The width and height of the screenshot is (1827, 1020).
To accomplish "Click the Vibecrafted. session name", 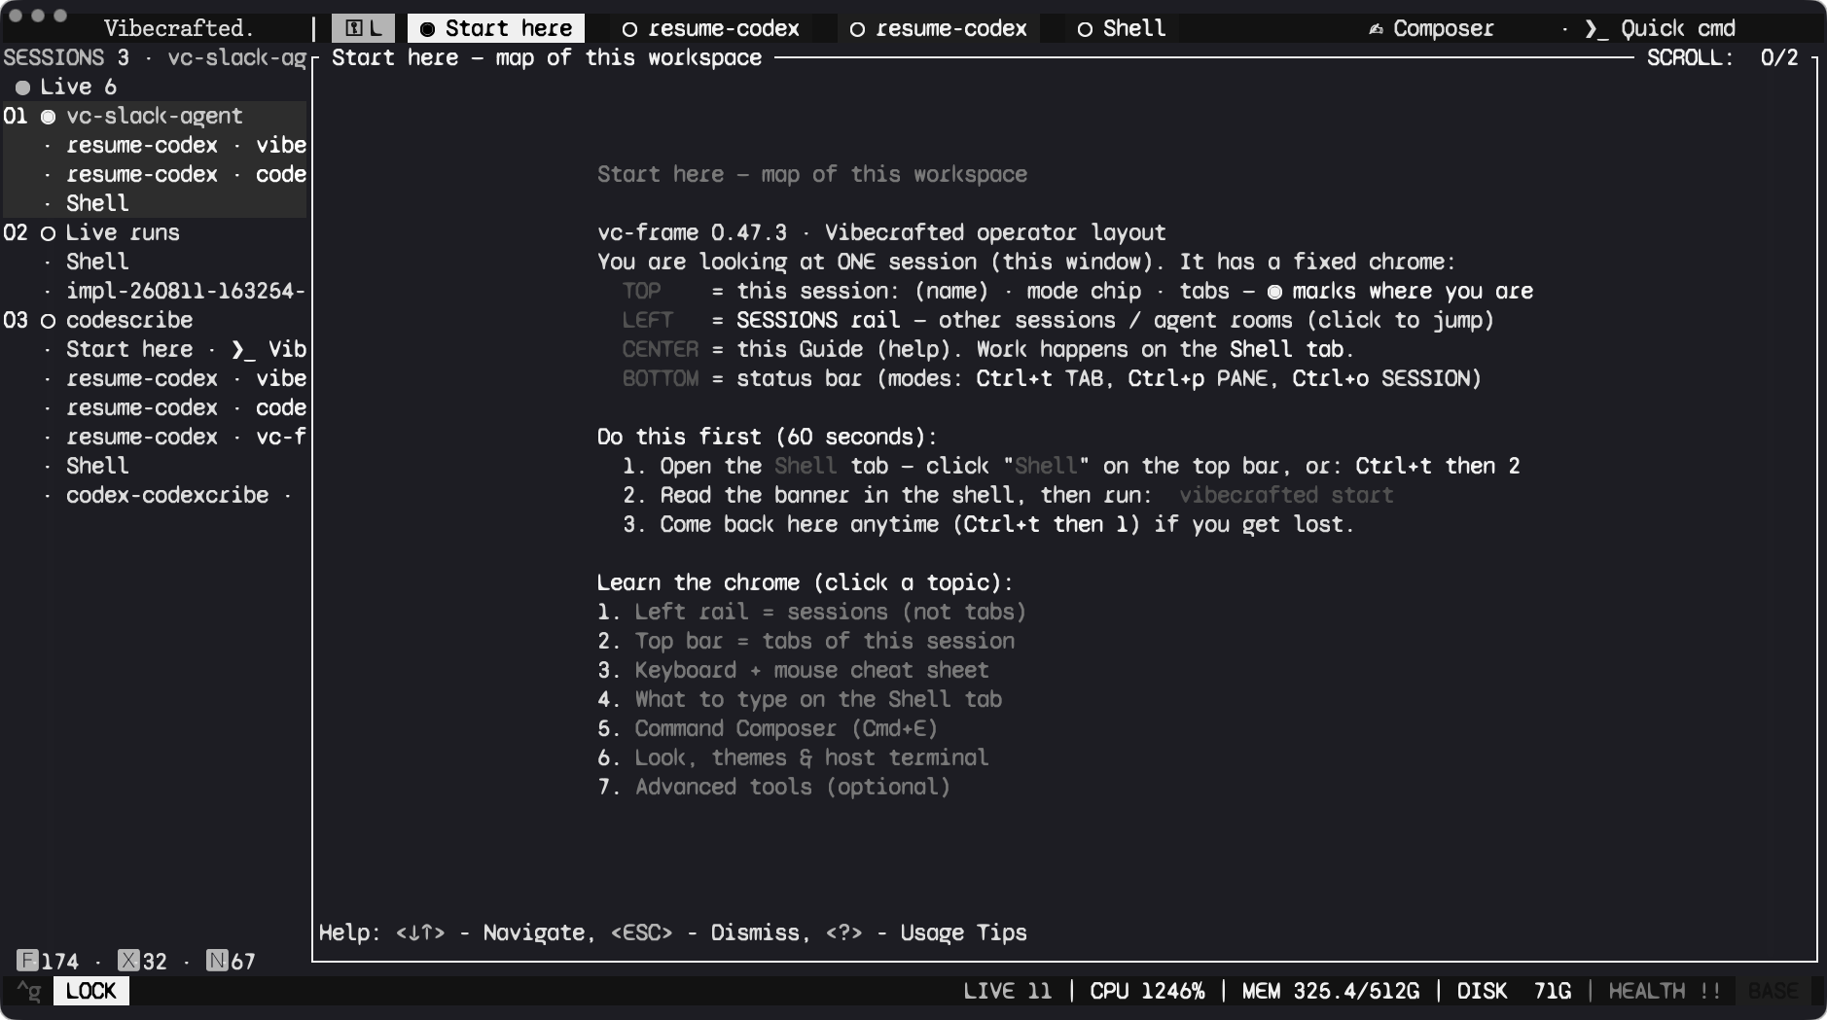I will coord(178,28).
